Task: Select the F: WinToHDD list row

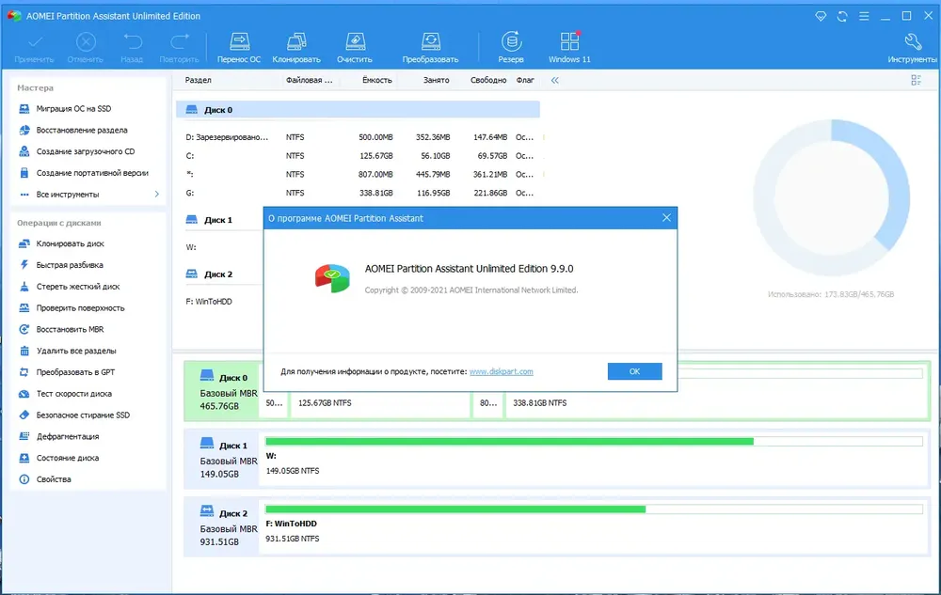Action: [x=209, y=302]
